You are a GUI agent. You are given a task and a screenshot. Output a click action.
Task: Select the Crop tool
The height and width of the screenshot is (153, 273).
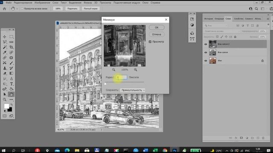click(12, 47)
